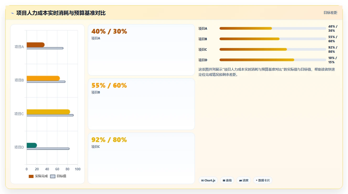
Task: Open the 55% / 60% 项目B card
Action: click(141, 104)
